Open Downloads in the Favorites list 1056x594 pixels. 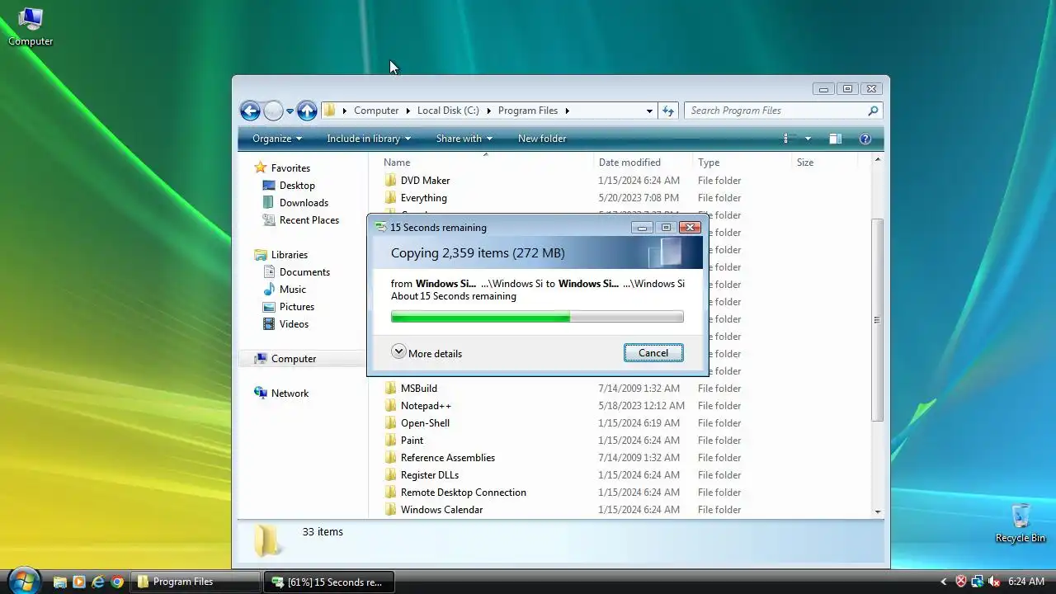[x=304, y=203]
